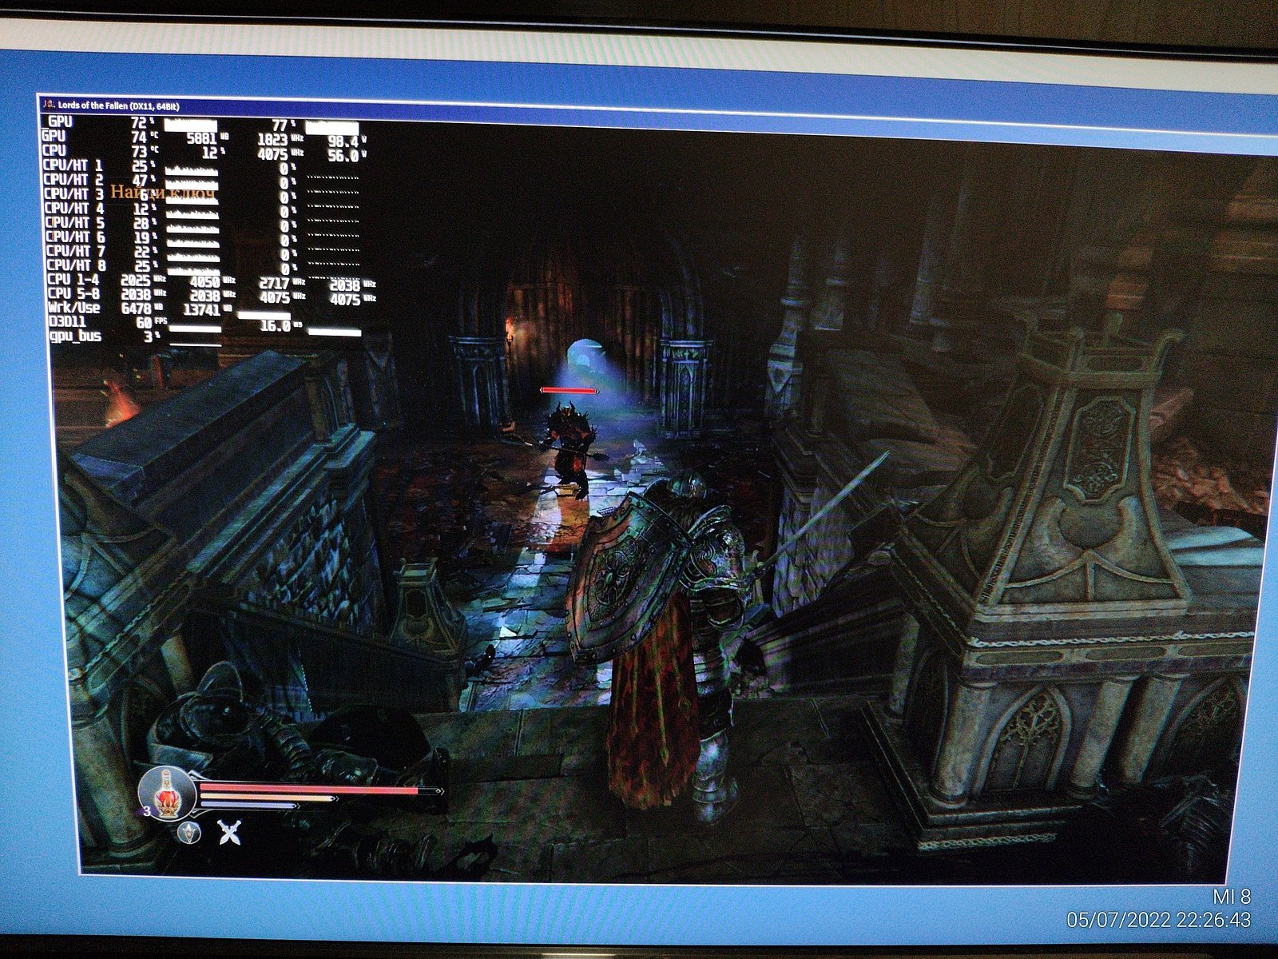Click the crossed swords stance icon

pos(230,834)
